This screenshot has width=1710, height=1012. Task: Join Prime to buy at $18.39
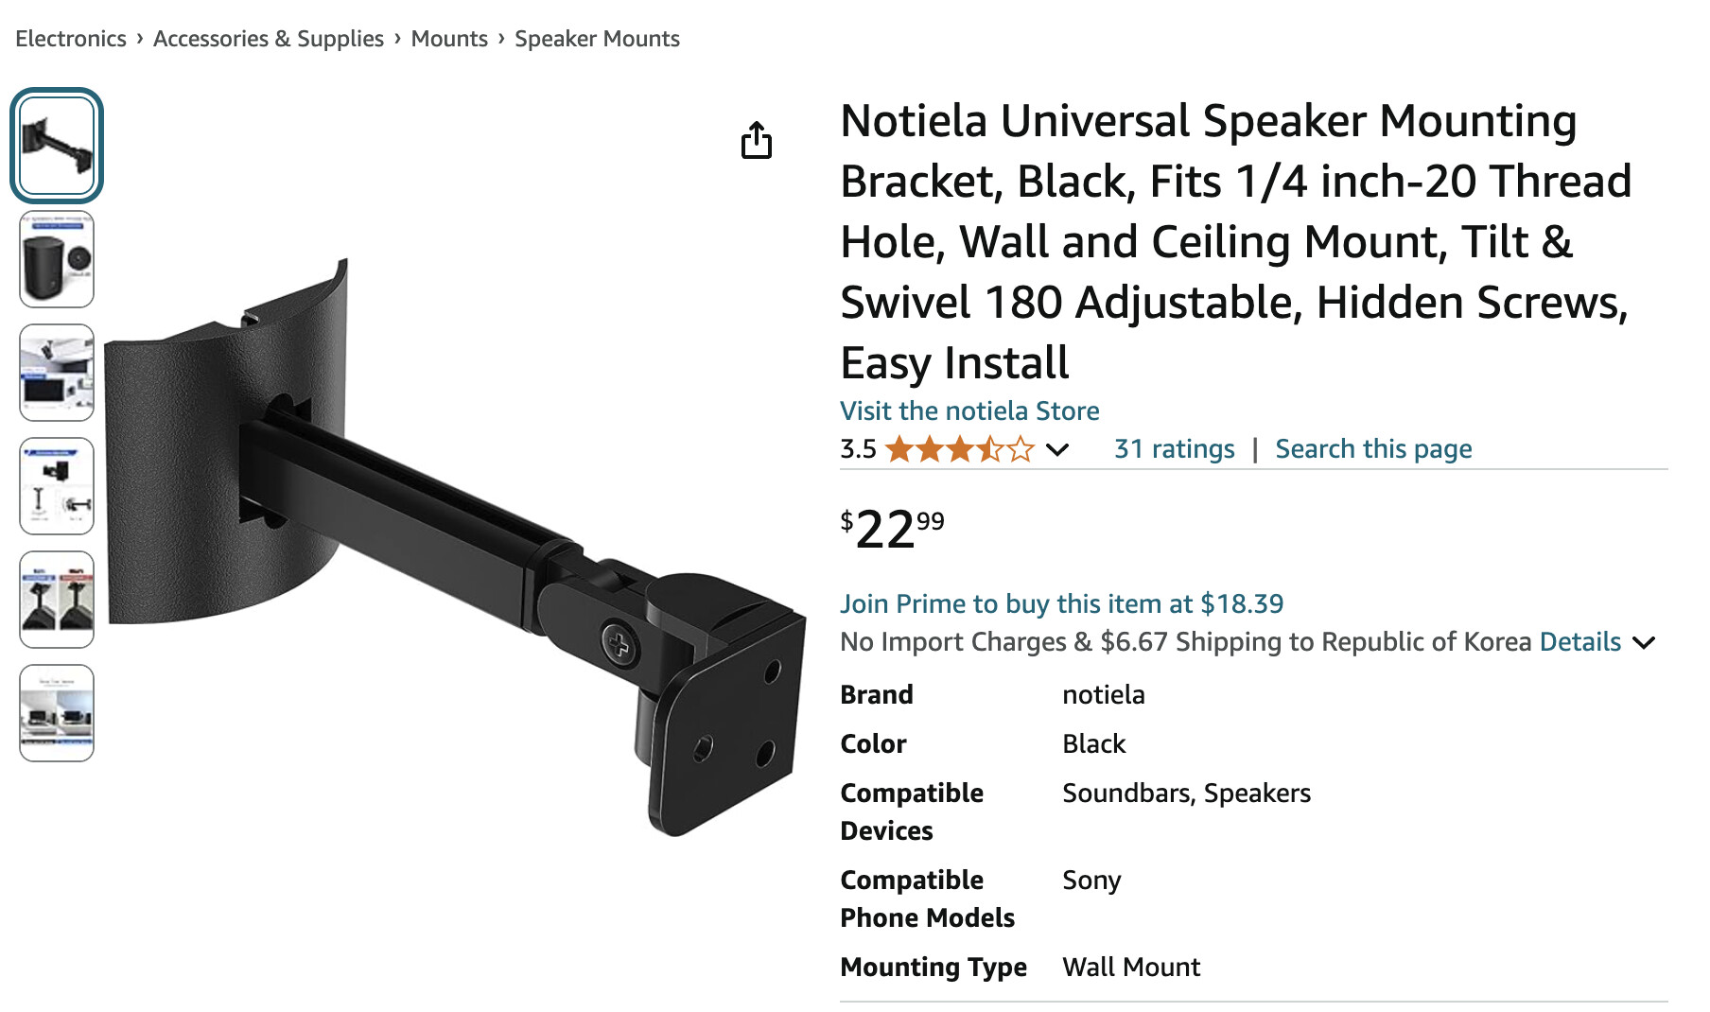pyautogui.click(x=1061, y=603)
